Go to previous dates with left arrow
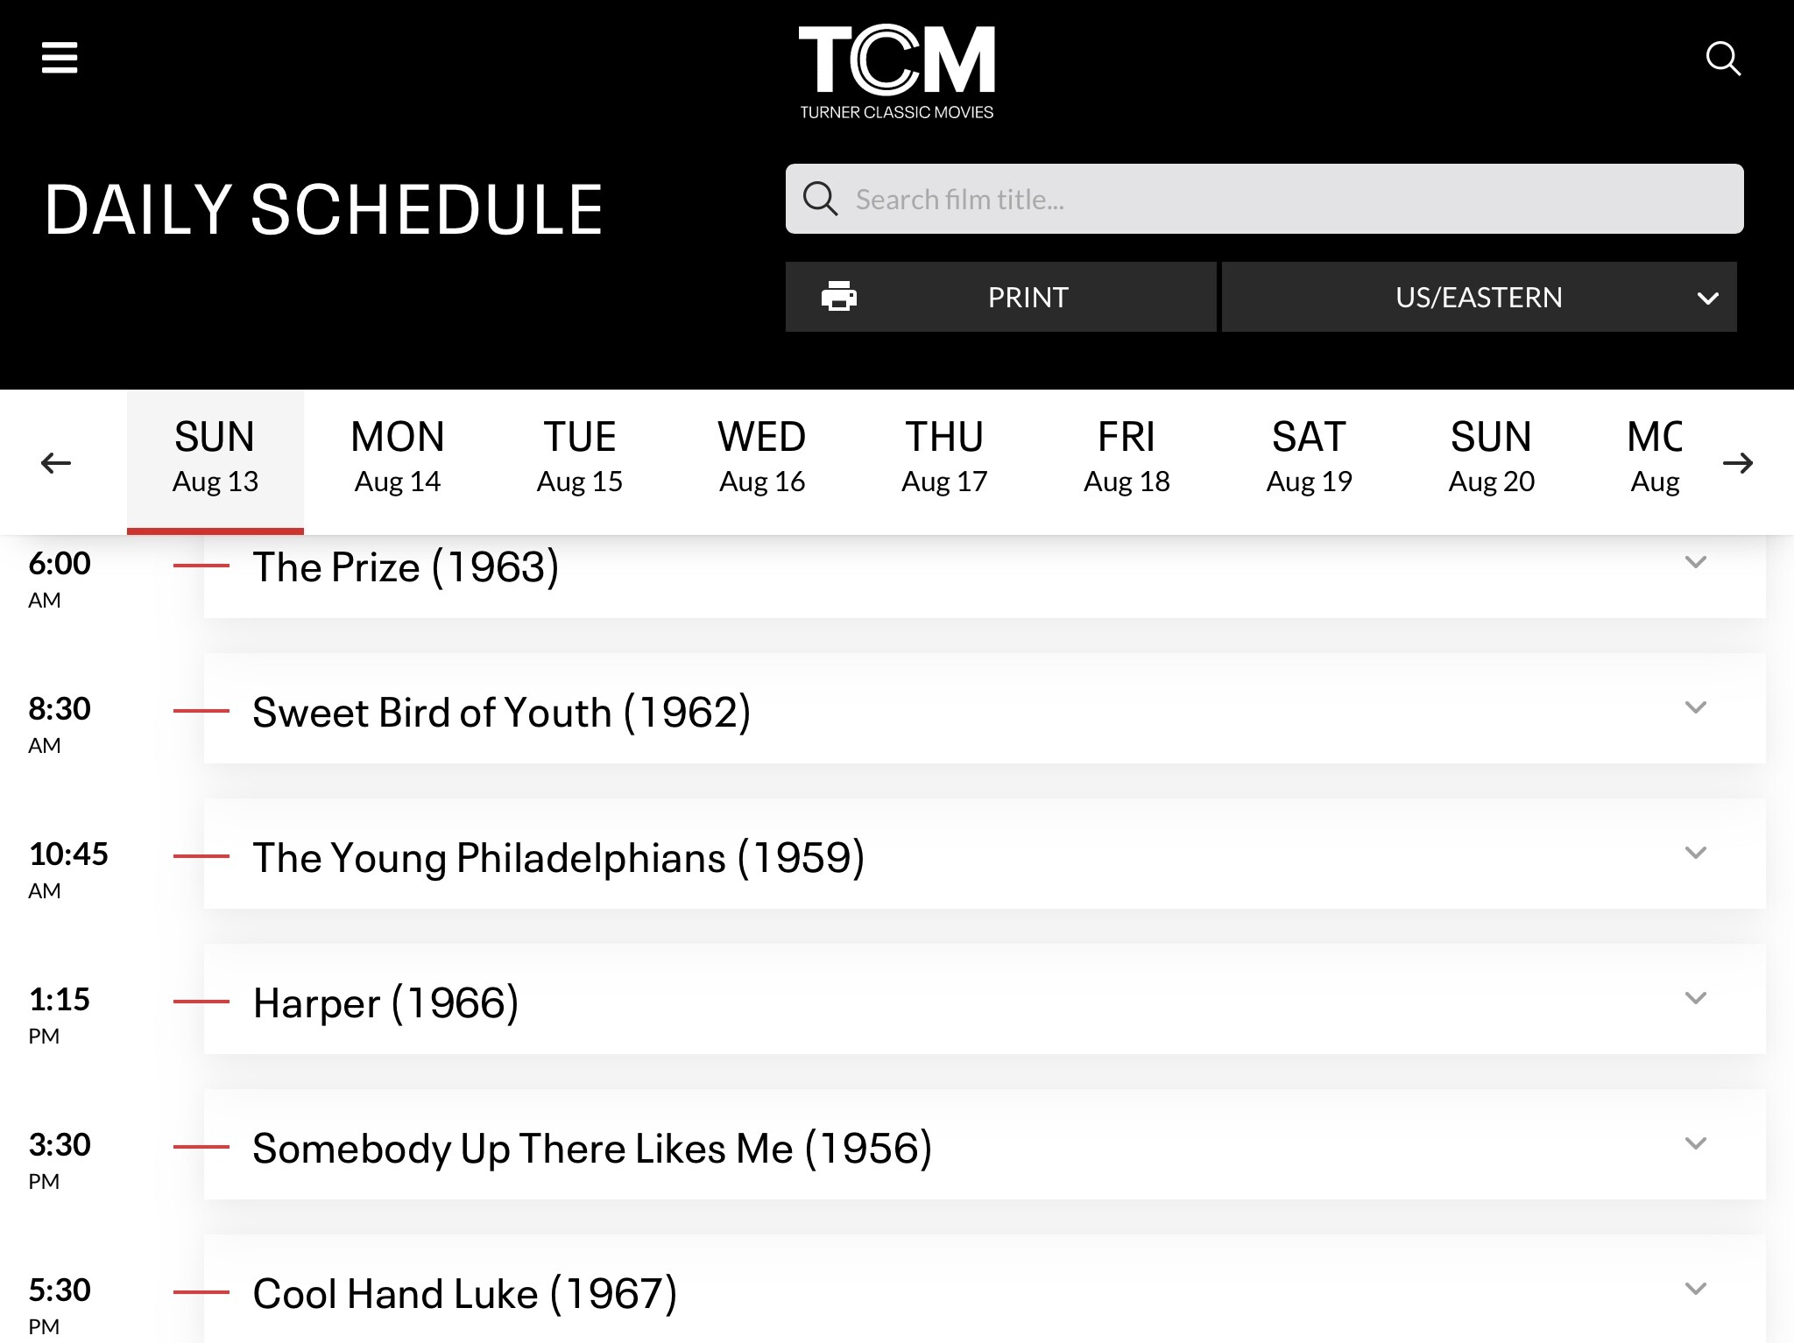The image size is (1794, 1343). [x=56, y=463]
